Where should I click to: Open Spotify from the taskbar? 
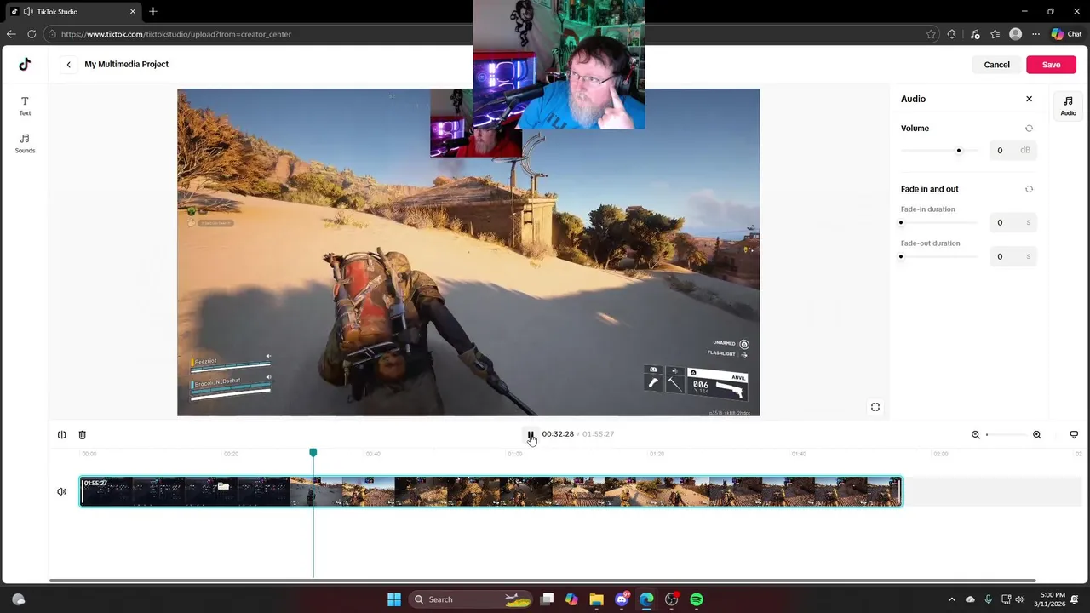[697, 599]
